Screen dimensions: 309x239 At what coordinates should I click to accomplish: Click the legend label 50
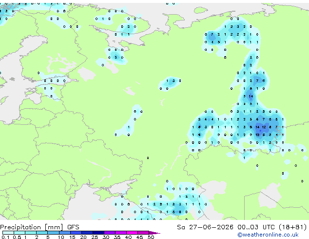151,237
